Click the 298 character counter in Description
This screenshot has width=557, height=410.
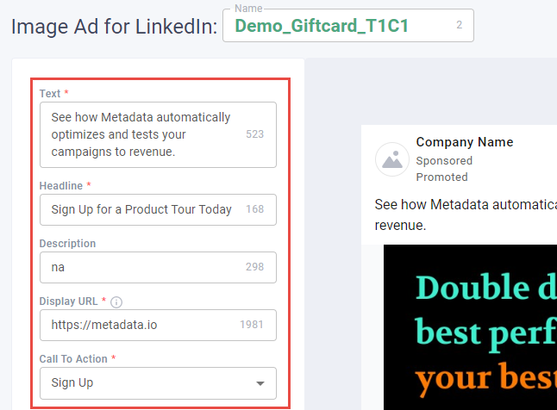point(254,267)
